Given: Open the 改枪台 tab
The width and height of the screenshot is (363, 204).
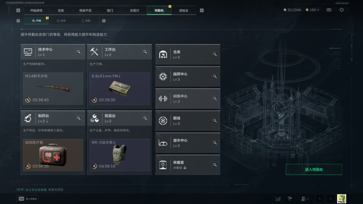Looking at the screenshot, I should click(184, 10).
